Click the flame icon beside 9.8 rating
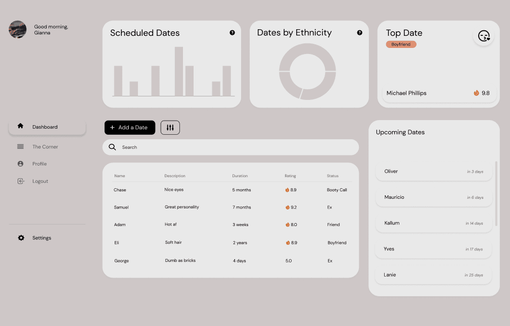510x326 pixels. click(476, 93)
